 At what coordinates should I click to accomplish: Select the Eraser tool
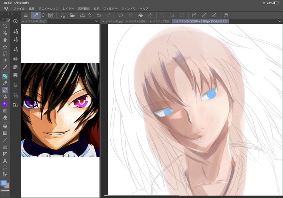coord(5,118)
